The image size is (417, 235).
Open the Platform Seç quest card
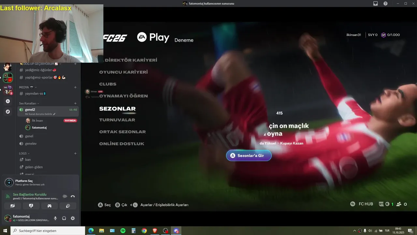tap(40, 182)
